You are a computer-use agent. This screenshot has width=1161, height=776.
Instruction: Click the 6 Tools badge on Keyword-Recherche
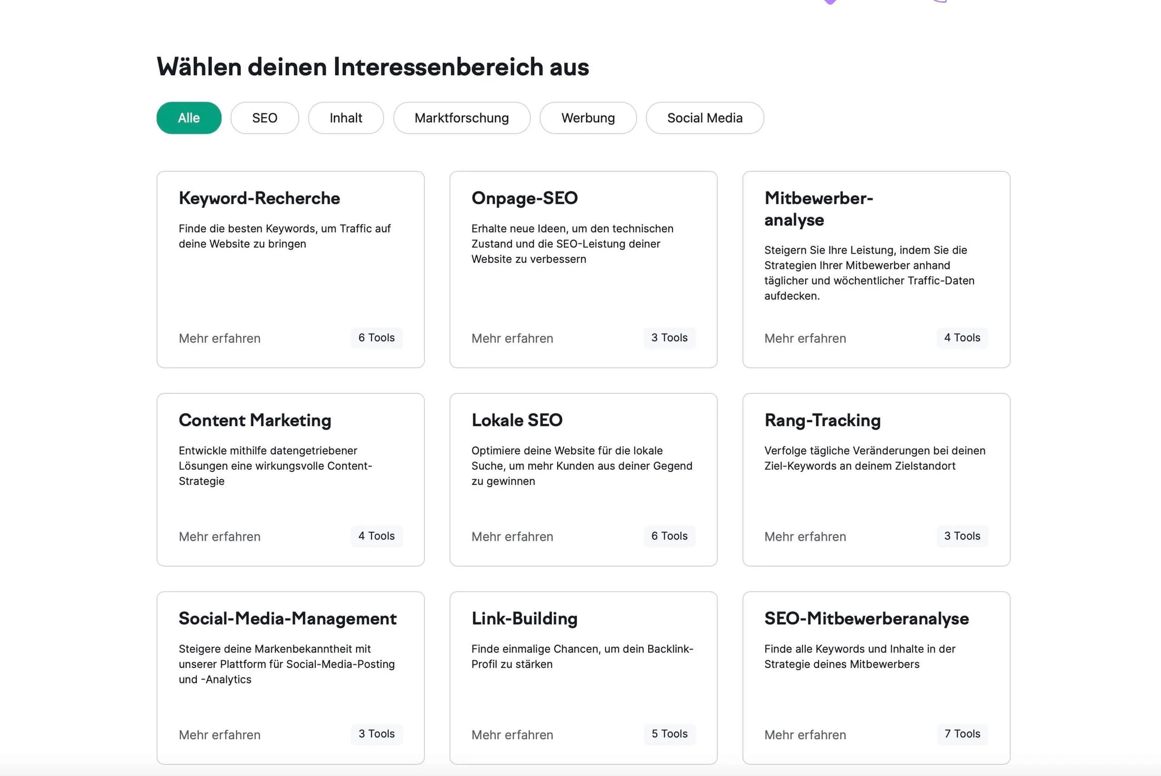click(376, 338)
